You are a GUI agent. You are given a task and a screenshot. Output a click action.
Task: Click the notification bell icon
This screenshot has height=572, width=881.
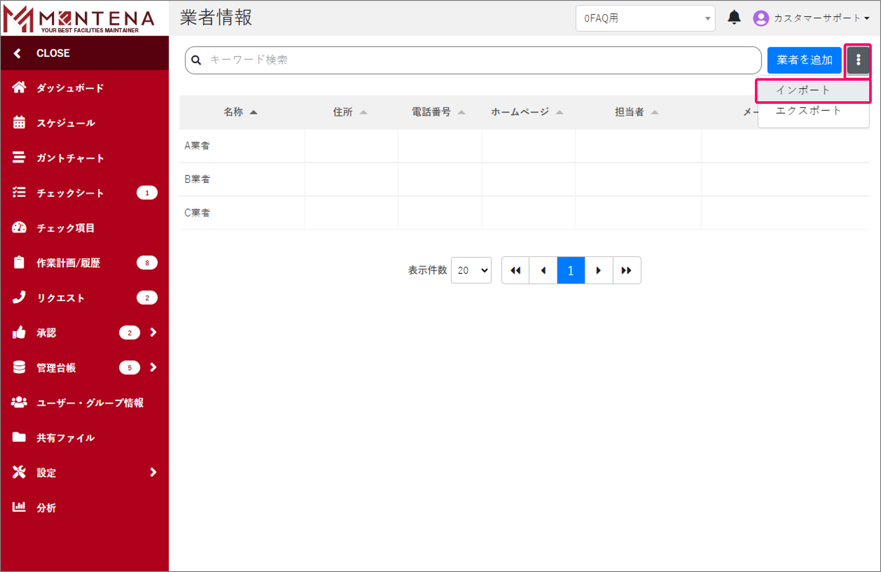pyautogui.click(x=734, y=18)
